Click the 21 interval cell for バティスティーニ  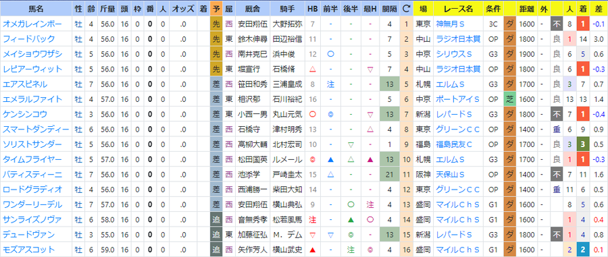click(389, 174)
